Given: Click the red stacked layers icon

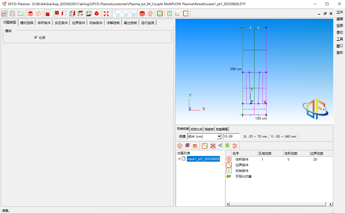Looking at the screenshot, I should coord(31,13).
